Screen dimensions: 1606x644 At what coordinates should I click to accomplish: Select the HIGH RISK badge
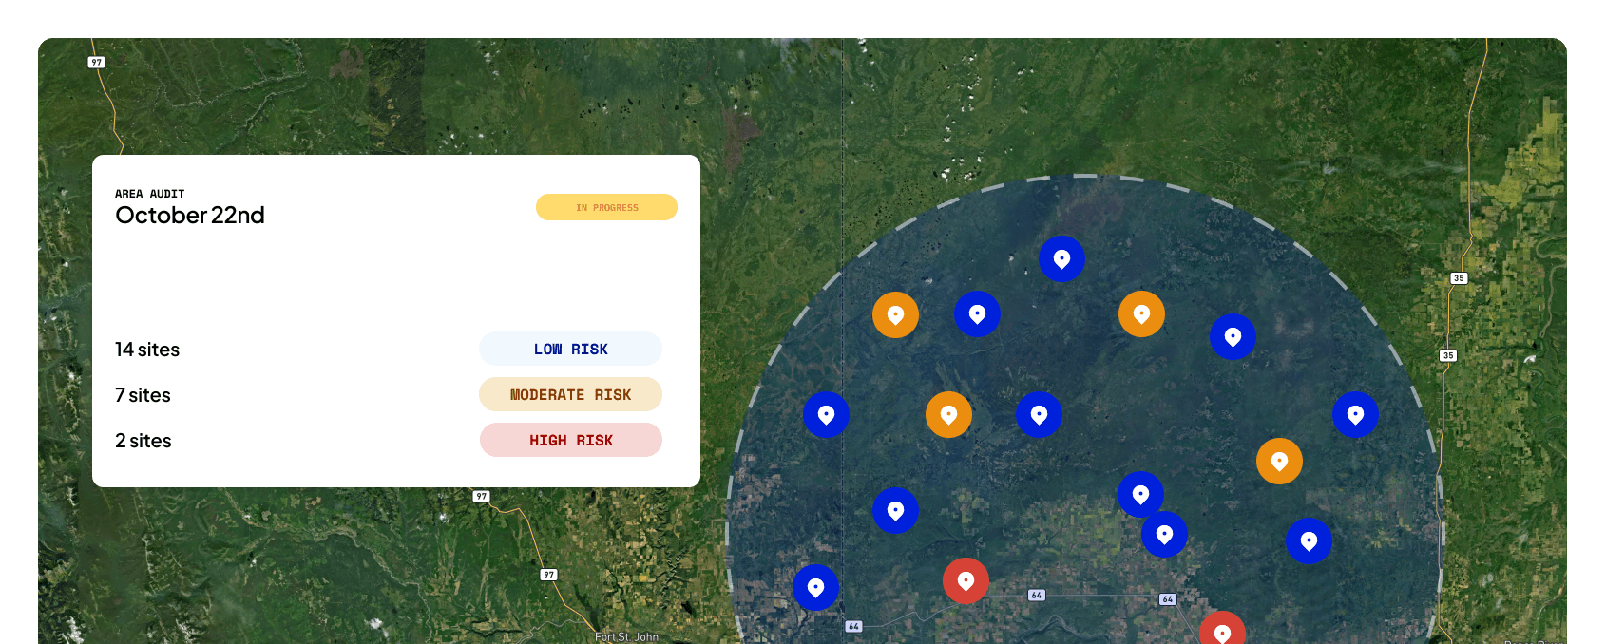pos(570,440)
